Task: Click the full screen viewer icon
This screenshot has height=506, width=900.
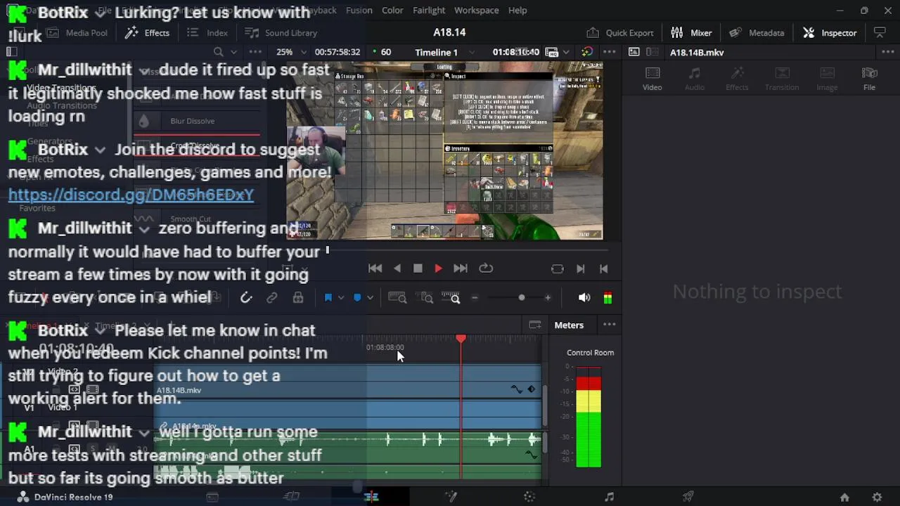Action: [880, 32]
